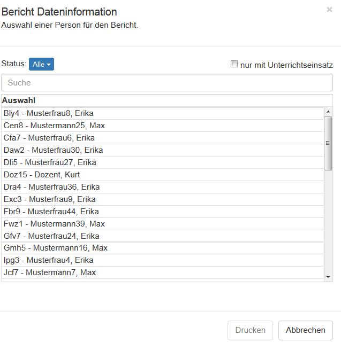Click the Abbrechen button
Screen dimensions: 341x343
coord(305,330)
